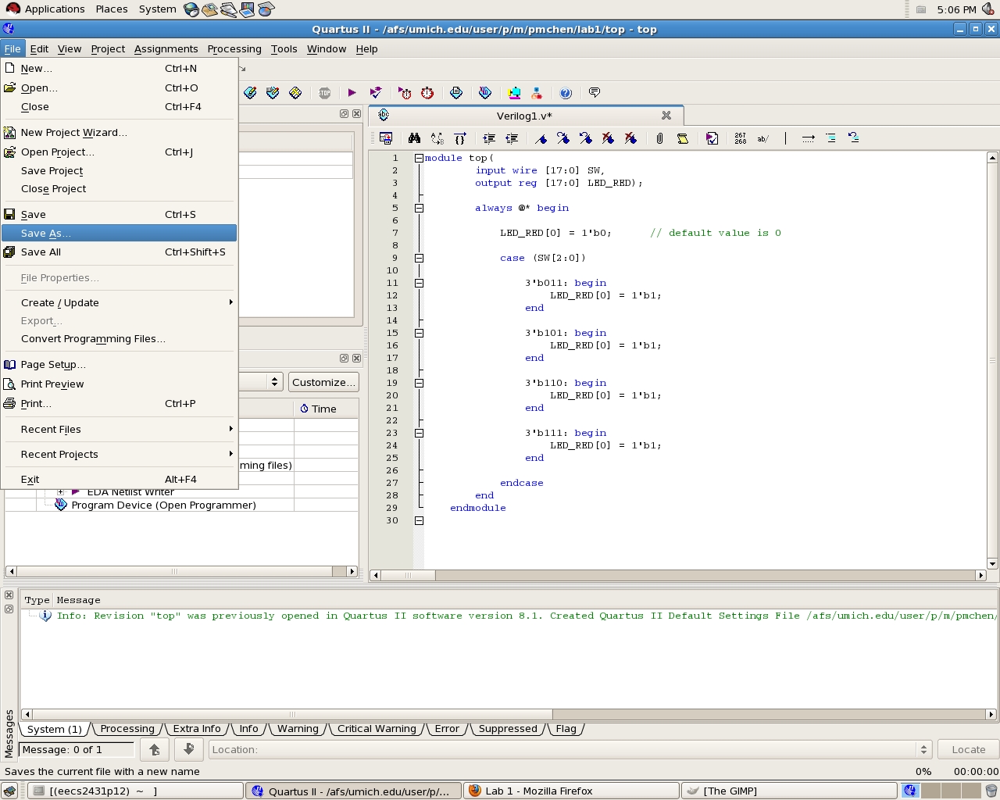Click the Locate button
Screen dimensions: 1000x800
[969, 749]
